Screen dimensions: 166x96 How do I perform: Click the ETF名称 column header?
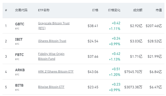[x=44, y=10]
